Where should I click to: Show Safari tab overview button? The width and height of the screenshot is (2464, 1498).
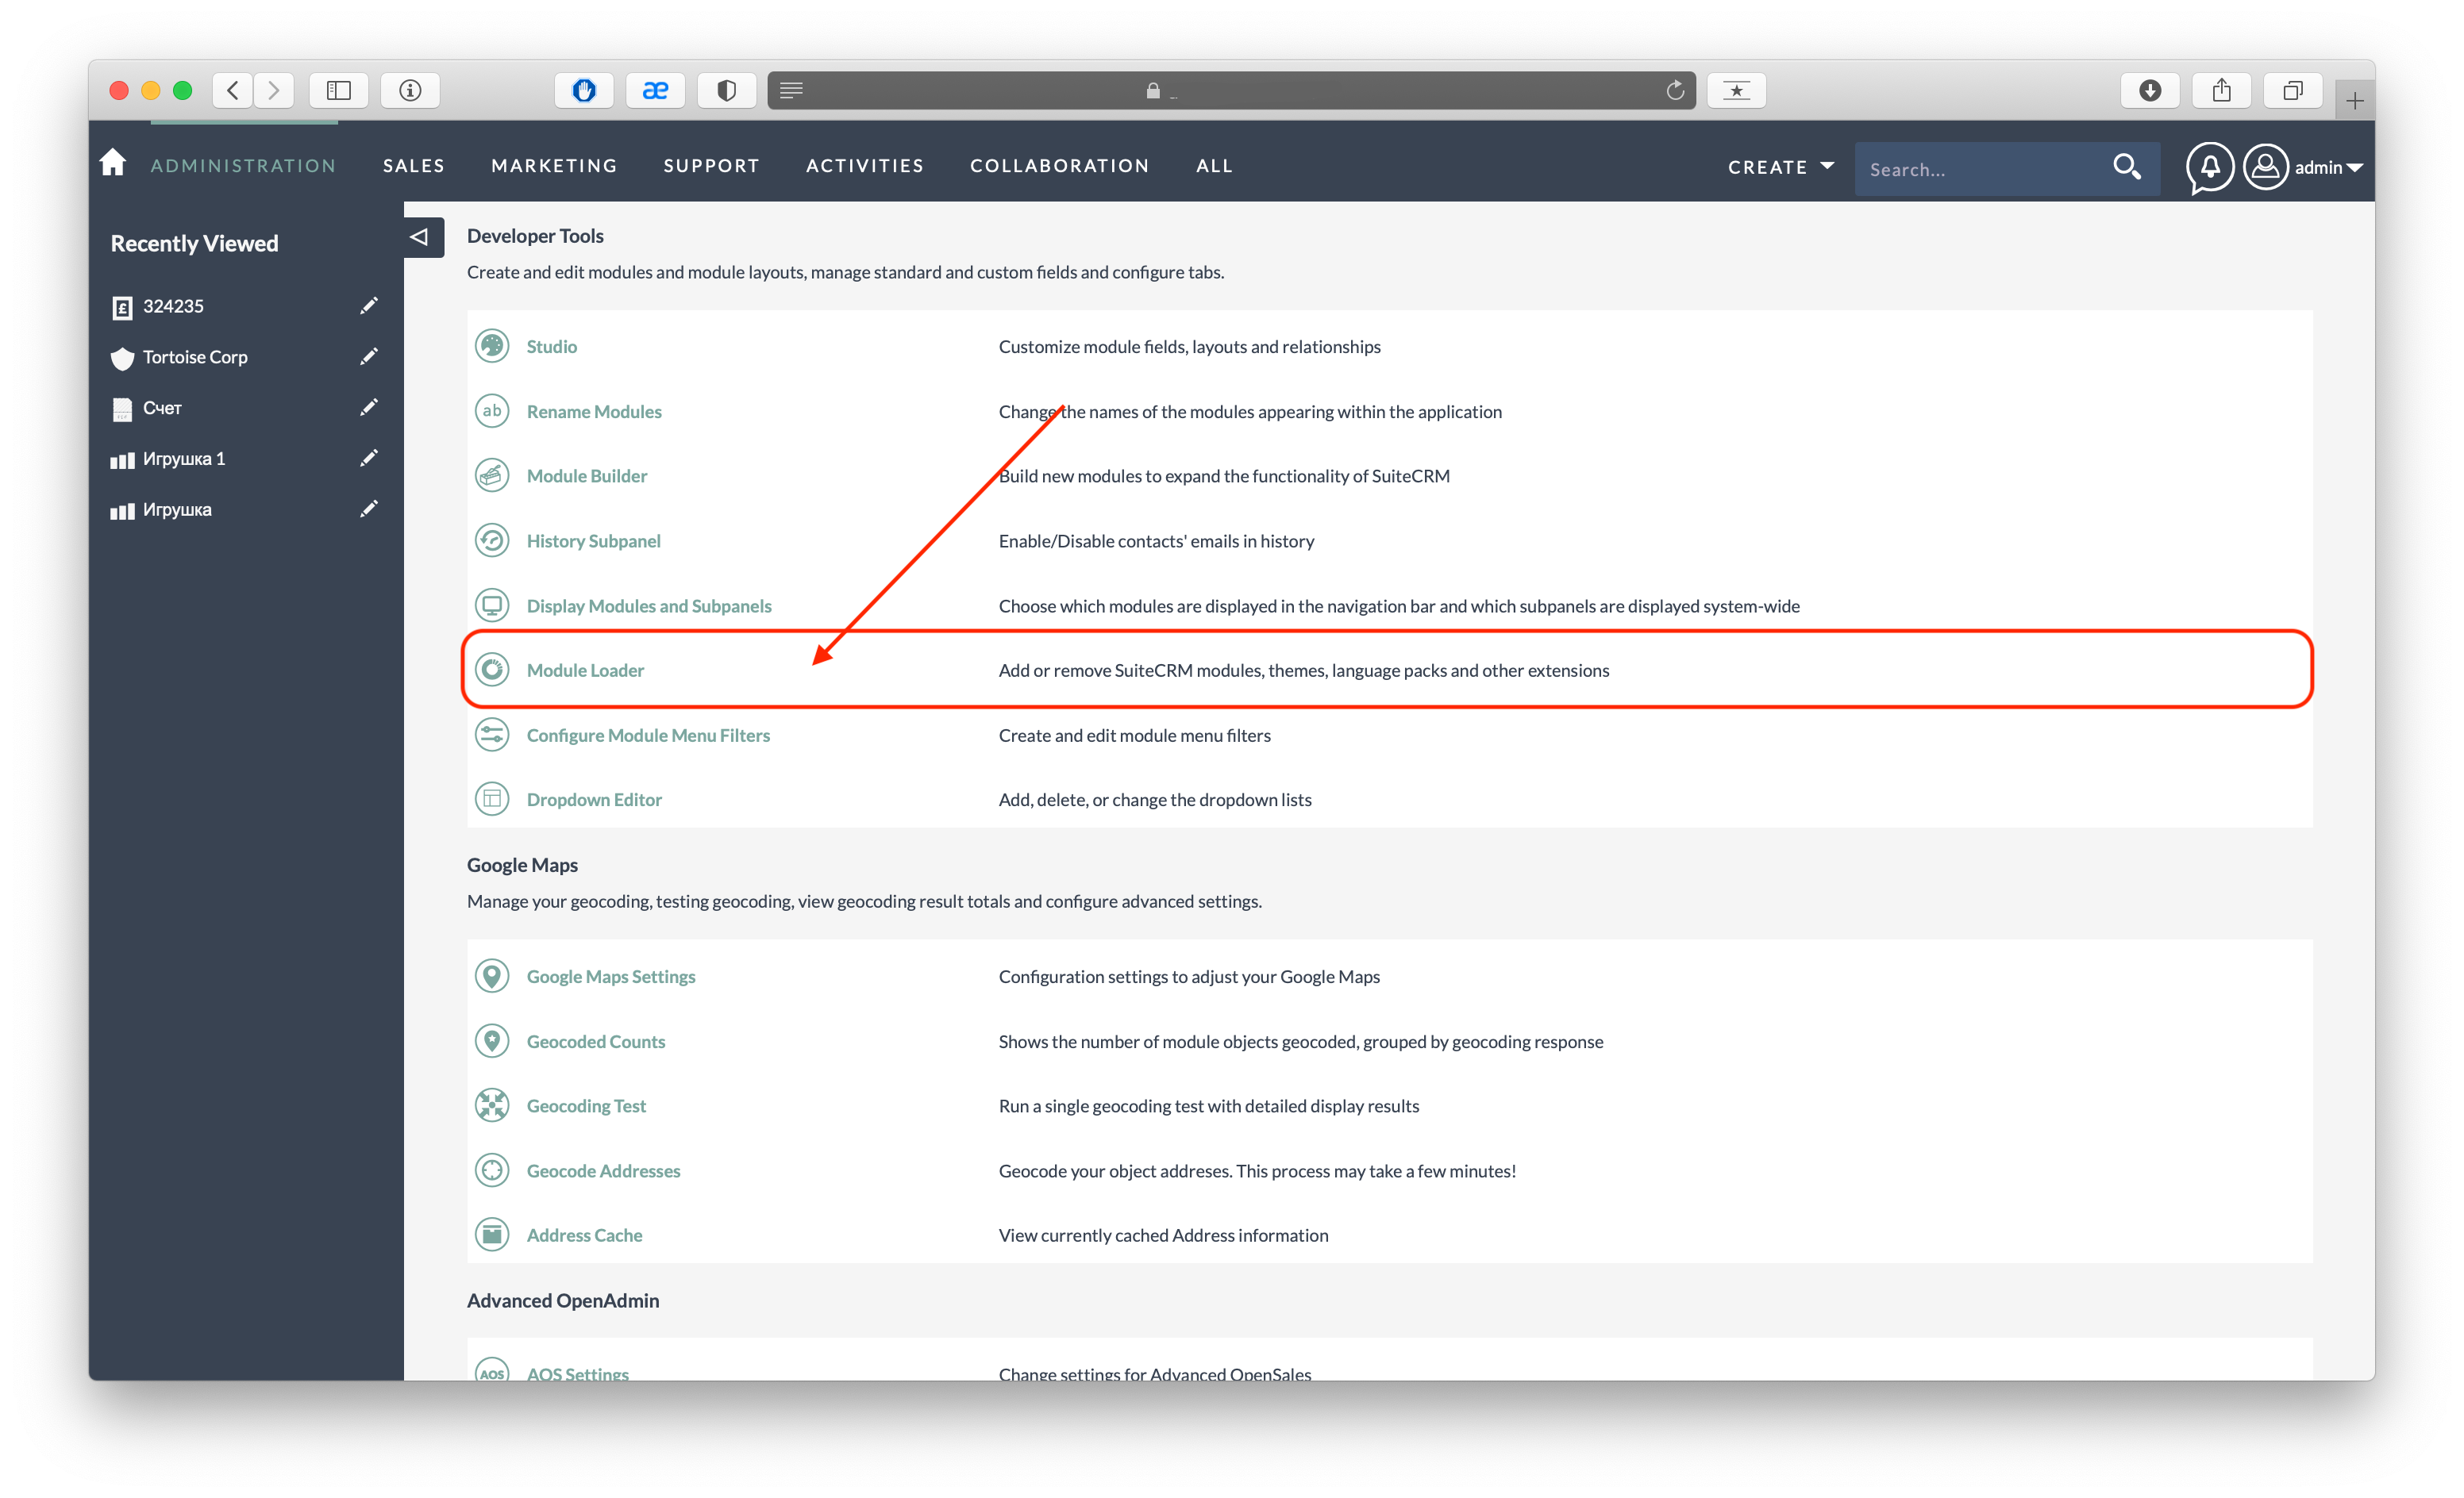coord(2292,90)
